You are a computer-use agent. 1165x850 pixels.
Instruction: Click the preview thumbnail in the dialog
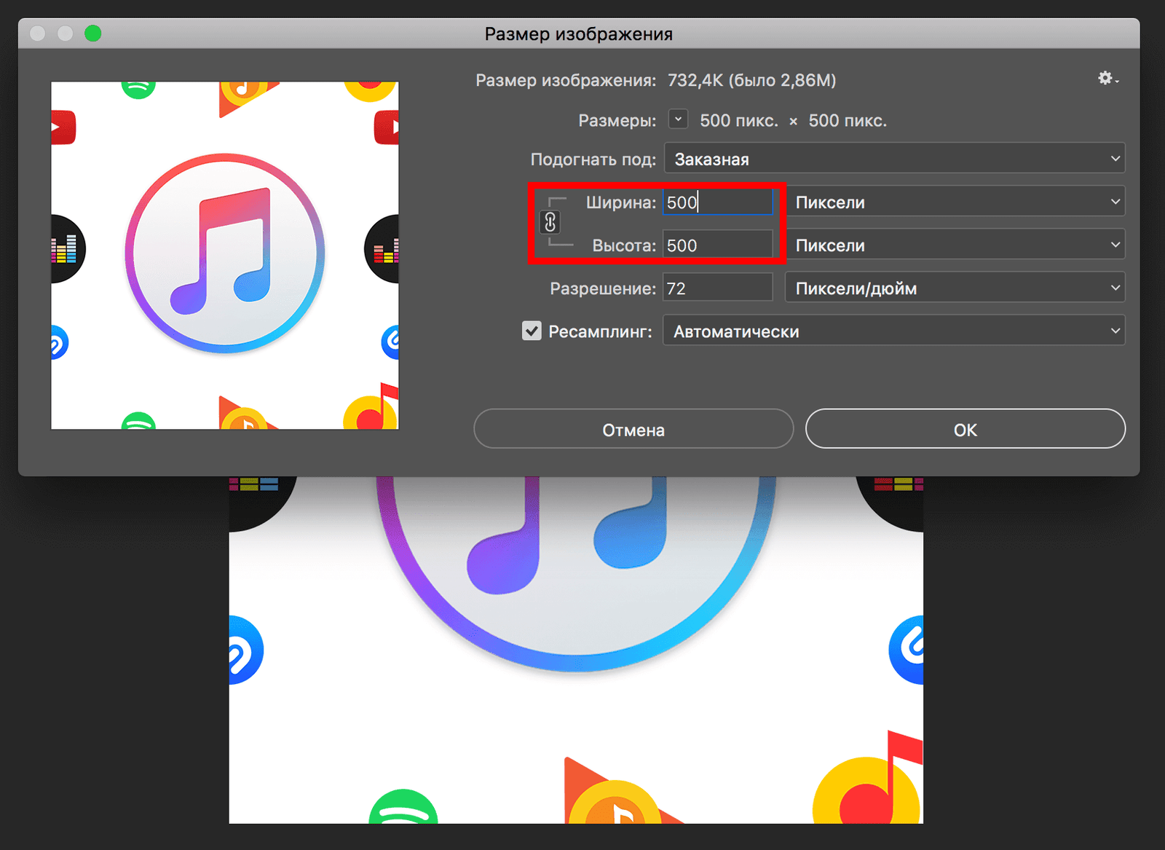point(225,256)
